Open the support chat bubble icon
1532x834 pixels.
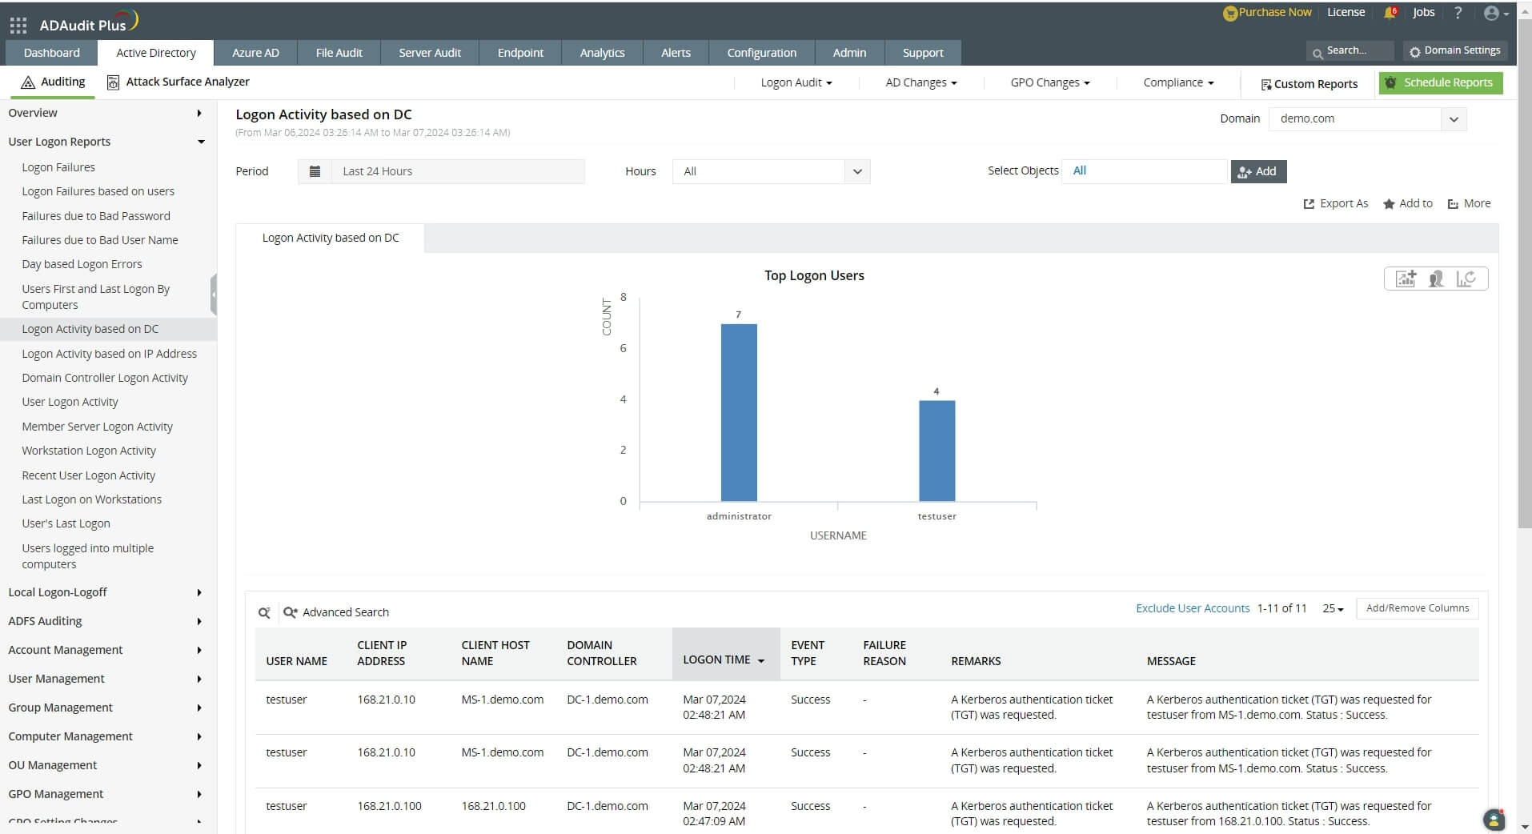(x=1494, y=820)
